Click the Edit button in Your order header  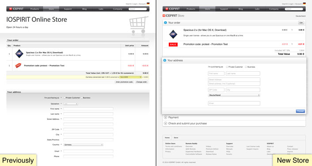(301, 23)
